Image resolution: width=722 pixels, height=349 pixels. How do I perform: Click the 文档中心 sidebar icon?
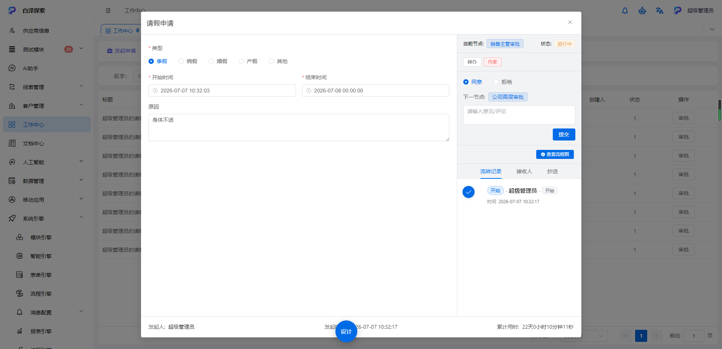(x=12, y=143)
